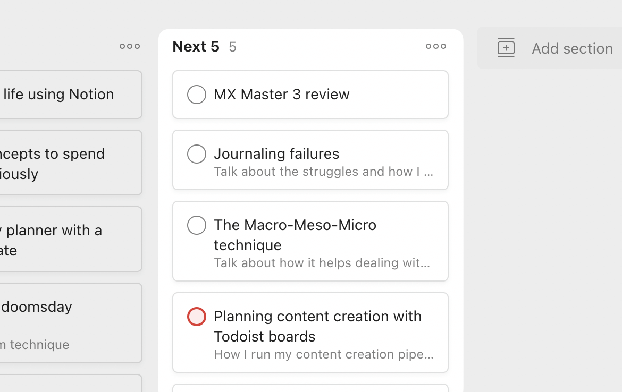Open the Journaling failures task title
The height and width of the screenshot is (392, 622).
pyautogui.click(x=276, y=154)
